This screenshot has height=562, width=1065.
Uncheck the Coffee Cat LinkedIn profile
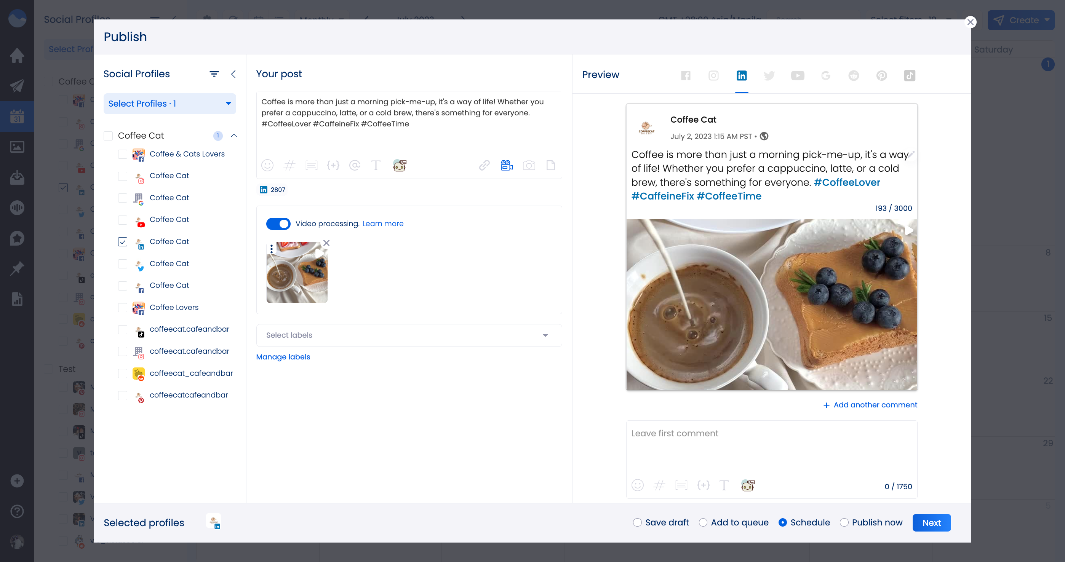pos(122,242)
